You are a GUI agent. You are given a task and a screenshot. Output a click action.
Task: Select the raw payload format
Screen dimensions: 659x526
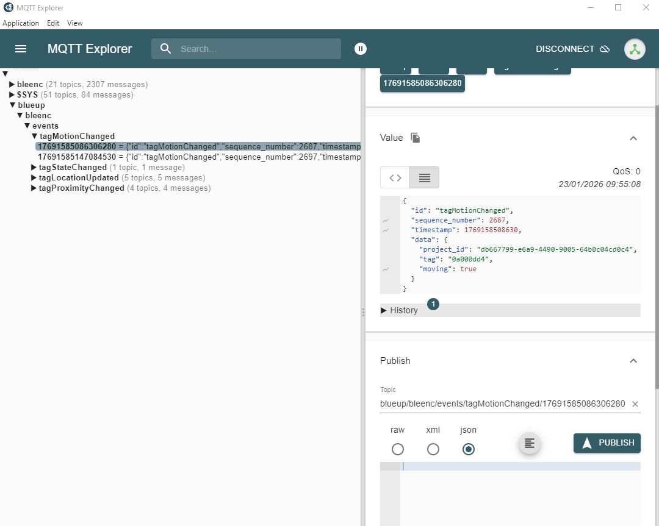coord(398,449)
